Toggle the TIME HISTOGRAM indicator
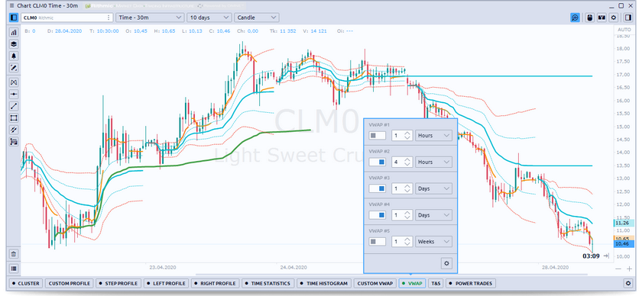642x296 pixels. [324, 283]
